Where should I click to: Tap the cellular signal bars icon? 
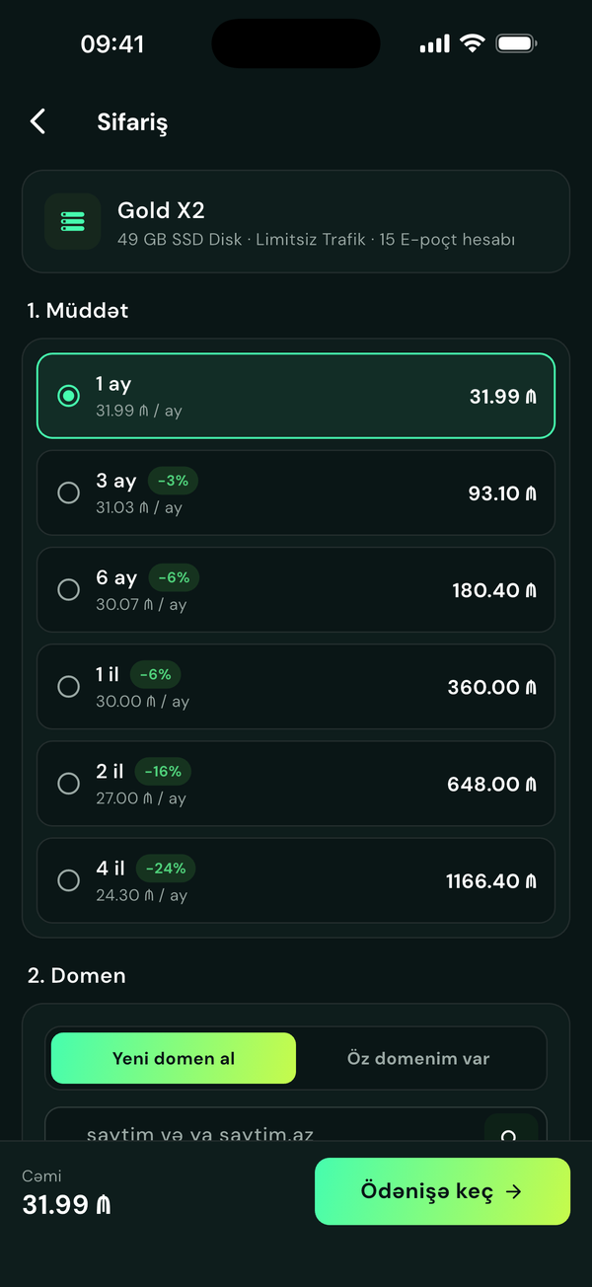pos(434,44)
